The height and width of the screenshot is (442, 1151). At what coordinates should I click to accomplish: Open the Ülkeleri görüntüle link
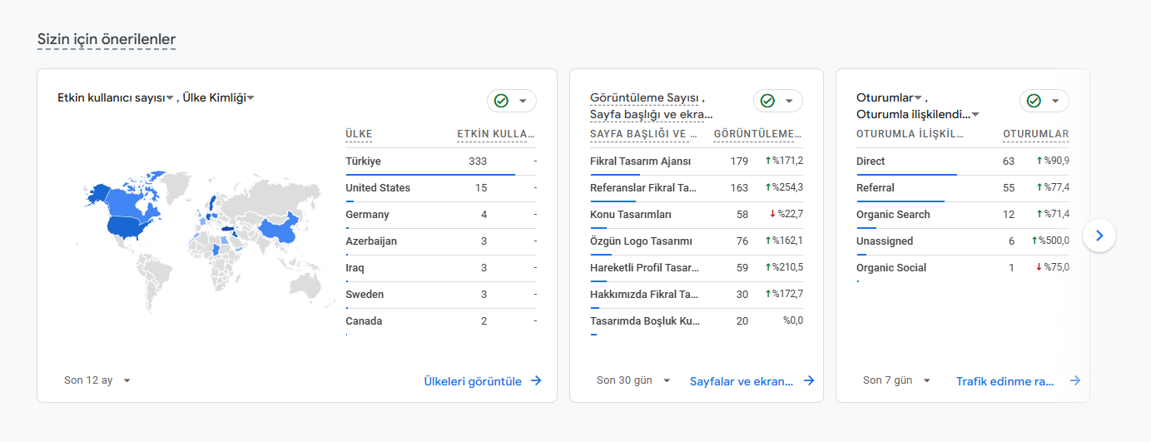[x=473, y=381]
